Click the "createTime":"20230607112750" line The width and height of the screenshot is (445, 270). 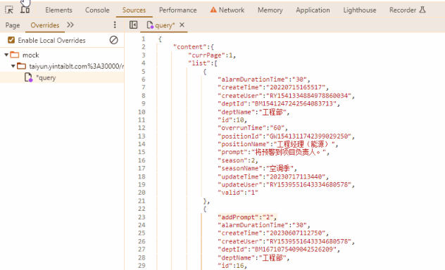(x=273, y=233)
